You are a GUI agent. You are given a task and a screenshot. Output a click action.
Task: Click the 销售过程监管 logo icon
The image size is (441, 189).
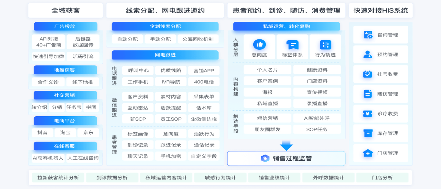(265, 158)
